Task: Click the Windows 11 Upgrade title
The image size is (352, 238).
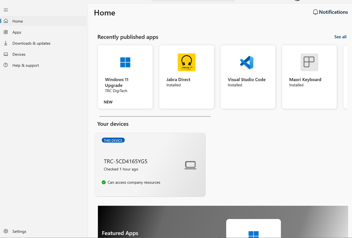Action: (x=117, y=82)
